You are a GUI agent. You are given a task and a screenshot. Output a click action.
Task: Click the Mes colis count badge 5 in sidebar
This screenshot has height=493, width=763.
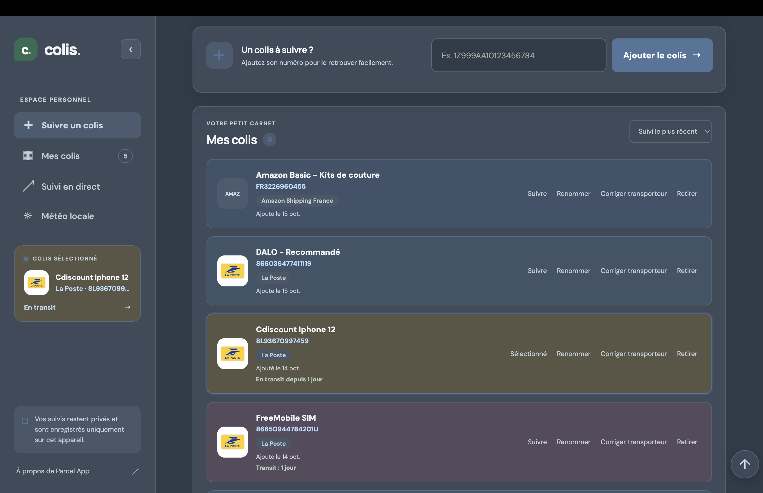pos(125,156)
